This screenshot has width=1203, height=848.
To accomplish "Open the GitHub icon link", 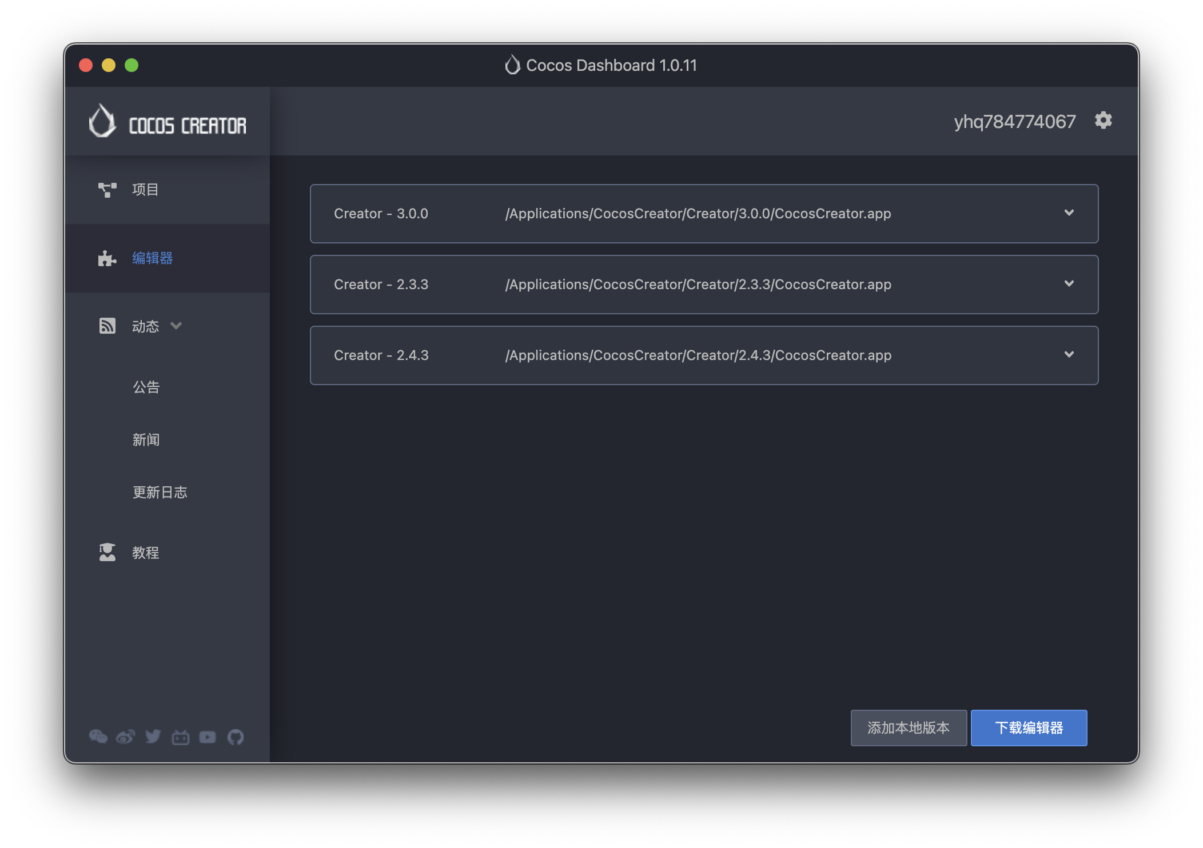I will pyautogui.click(x=235, y=737).
